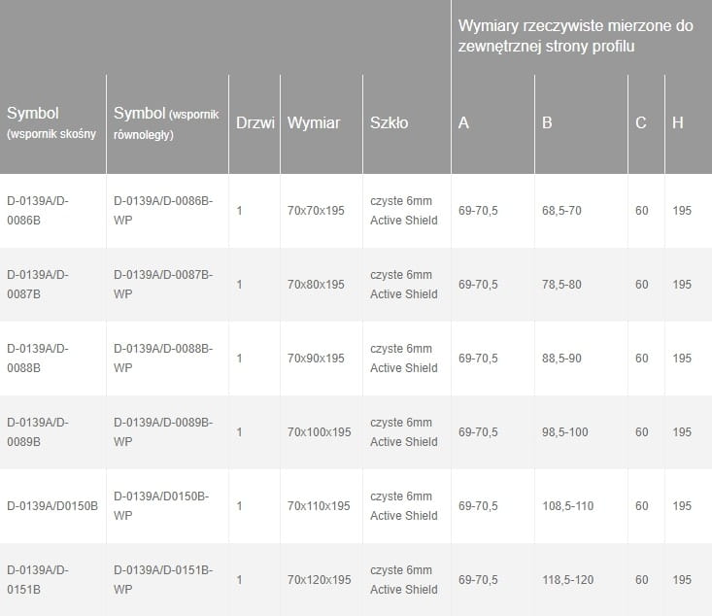
Task: Select the 'H' column header
Action: 677,123
